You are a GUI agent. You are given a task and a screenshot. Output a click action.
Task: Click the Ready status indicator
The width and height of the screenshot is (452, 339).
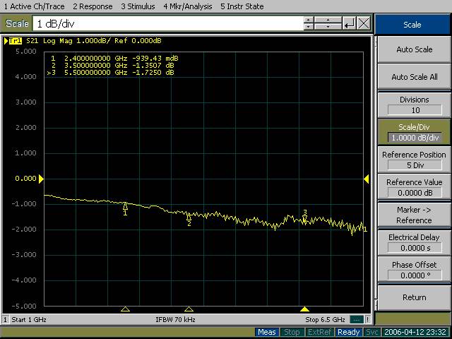[x=348, y=332]
